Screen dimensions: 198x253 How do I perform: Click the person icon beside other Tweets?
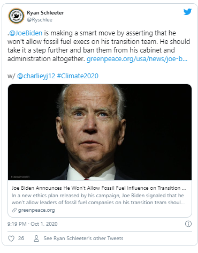point(36,239)
